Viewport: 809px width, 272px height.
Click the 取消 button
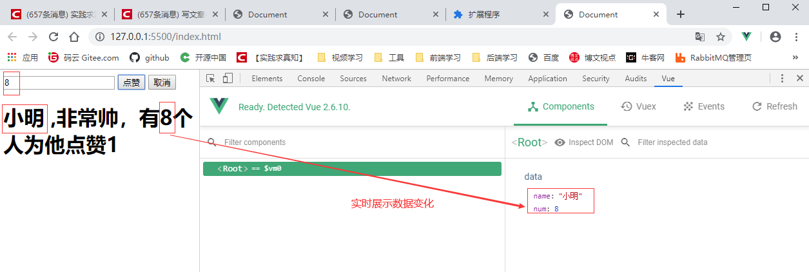pyautogui.click(x=162, y=83)
